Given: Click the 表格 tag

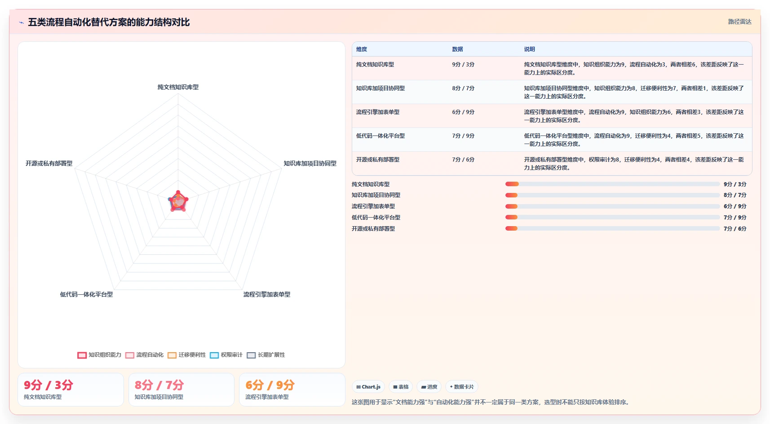Looking at the screenshot, I should (401, 387).
